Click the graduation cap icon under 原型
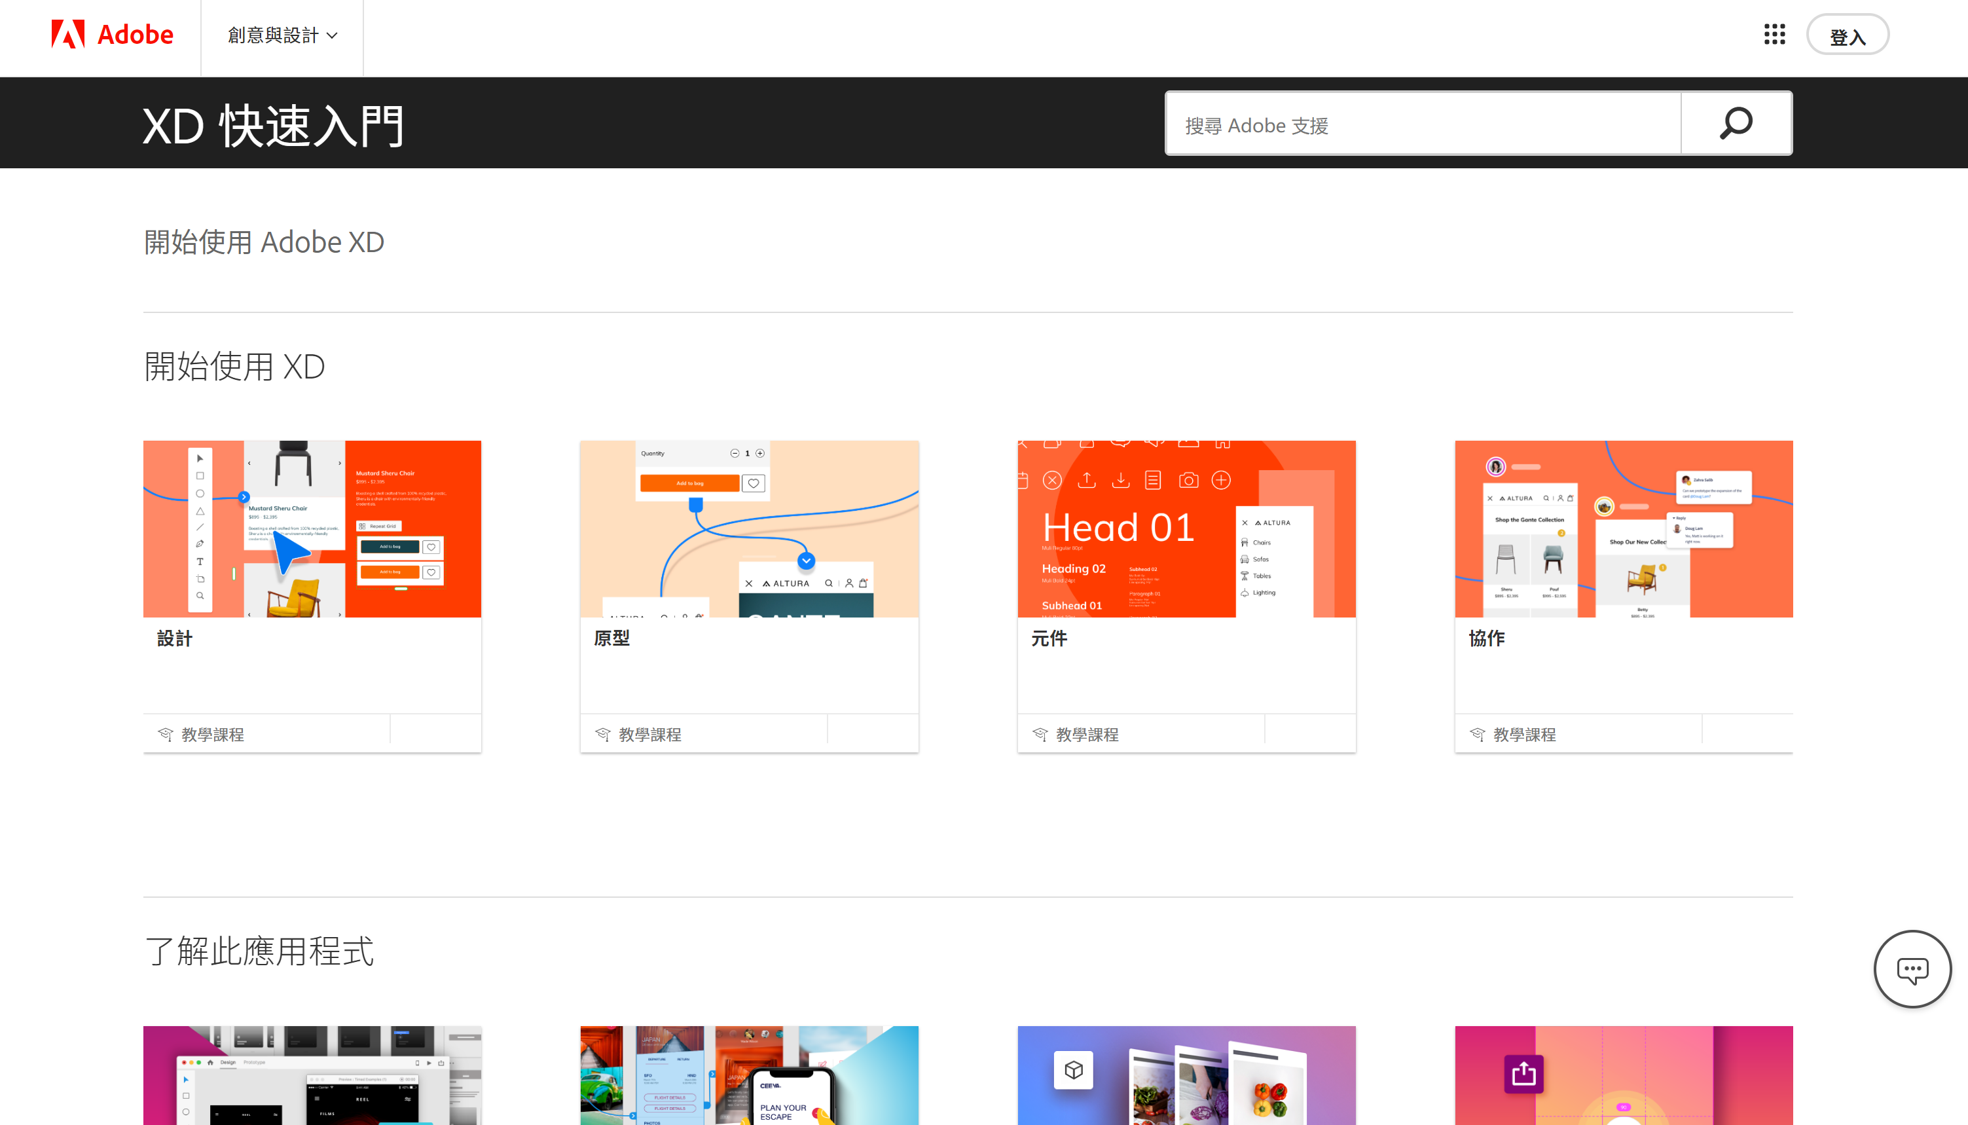Image resolution: width=1968 pixels, height=1125 pixels. point(602,734)
